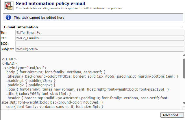Click the Subject input field
Screen dimensions: 185x120
(x=99, y=49)
